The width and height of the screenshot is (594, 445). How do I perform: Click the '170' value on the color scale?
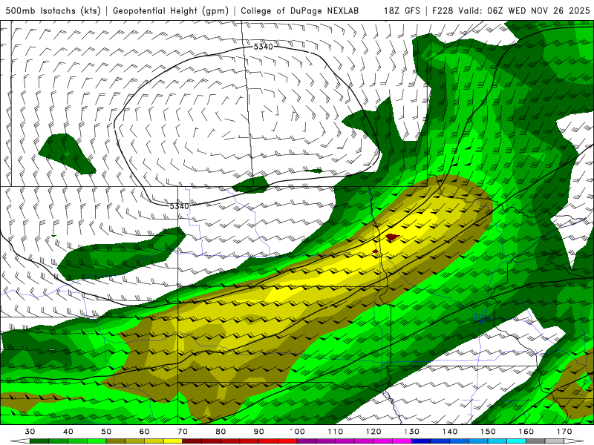(564, 432)
